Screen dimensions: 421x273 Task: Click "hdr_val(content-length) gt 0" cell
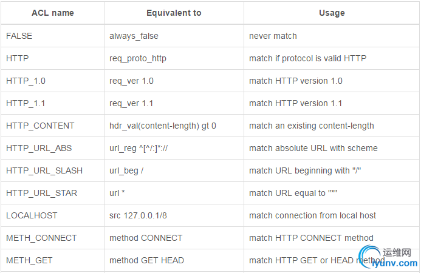tap(163, 126)
